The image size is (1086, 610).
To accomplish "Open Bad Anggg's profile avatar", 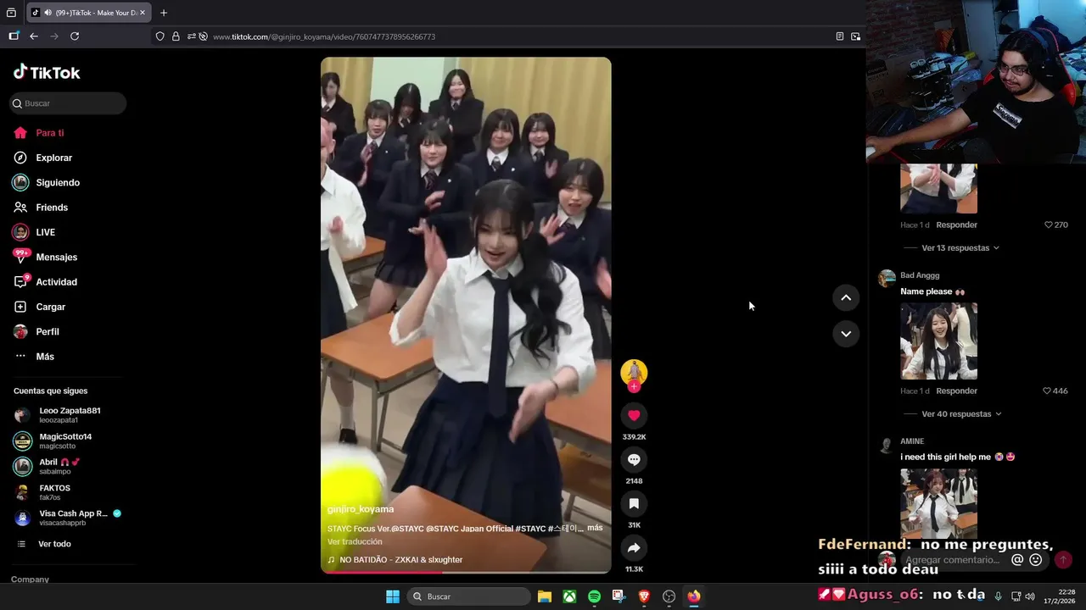I will (x=887, y=279).
